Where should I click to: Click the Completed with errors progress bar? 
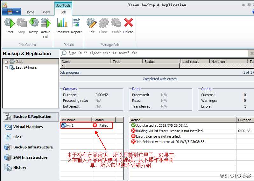[x=157, y=79]
